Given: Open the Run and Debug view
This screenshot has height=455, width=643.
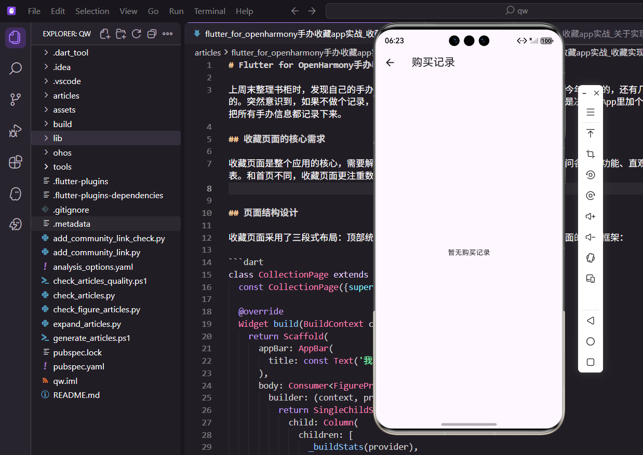Looking at the screenshot, I should click(x=16, y=131).
